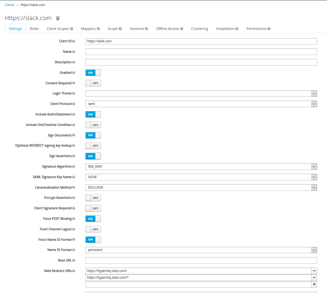Open the Permissions tab
327x293 pixels.
(259, 29)
